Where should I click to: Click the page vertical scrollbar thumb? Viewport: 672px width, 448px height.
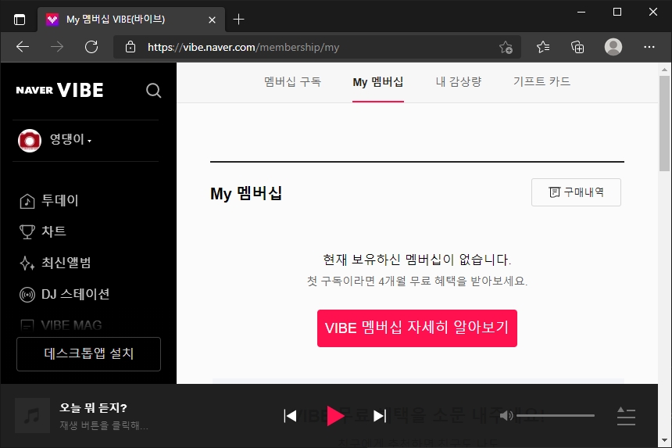click(665, 124)
